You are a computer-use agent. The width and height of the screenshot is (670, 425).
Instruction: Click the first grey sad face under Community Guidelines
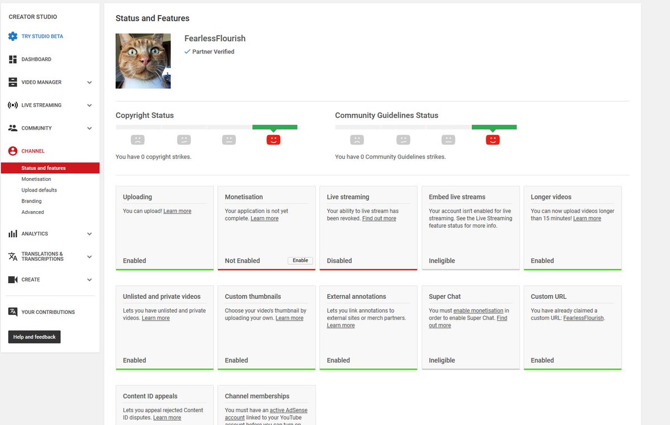pyautogui.click(x=357, y=140)
